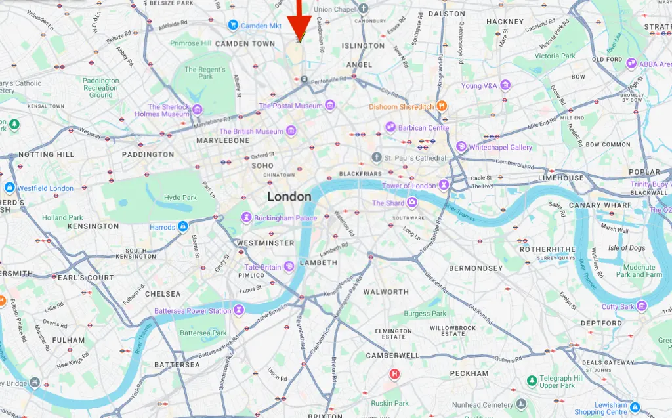The width and height of the screenshot is (672, 418).
Task: Click the Shard camera marker icon
Action: pos(412,202)
